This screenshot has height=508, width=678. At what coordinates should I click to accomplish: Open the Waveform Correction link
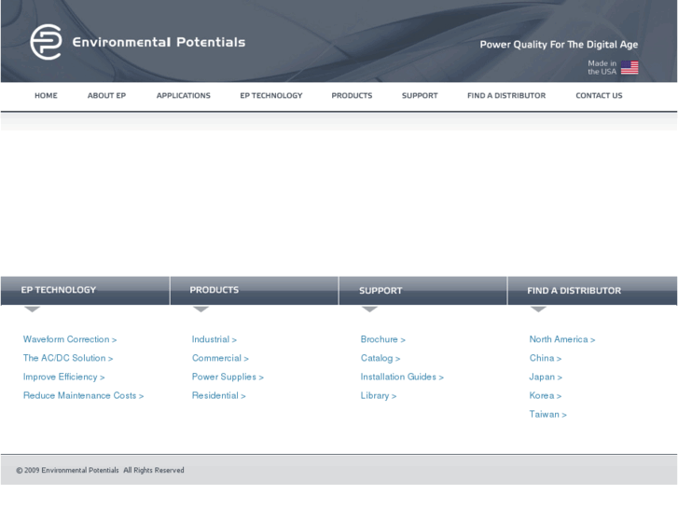tap(70, 339)
